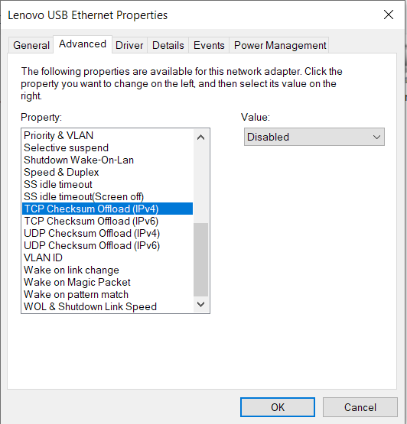Screen dimensions: 407x424
Task: Switch to the Details tab
Action: [168, 45]
